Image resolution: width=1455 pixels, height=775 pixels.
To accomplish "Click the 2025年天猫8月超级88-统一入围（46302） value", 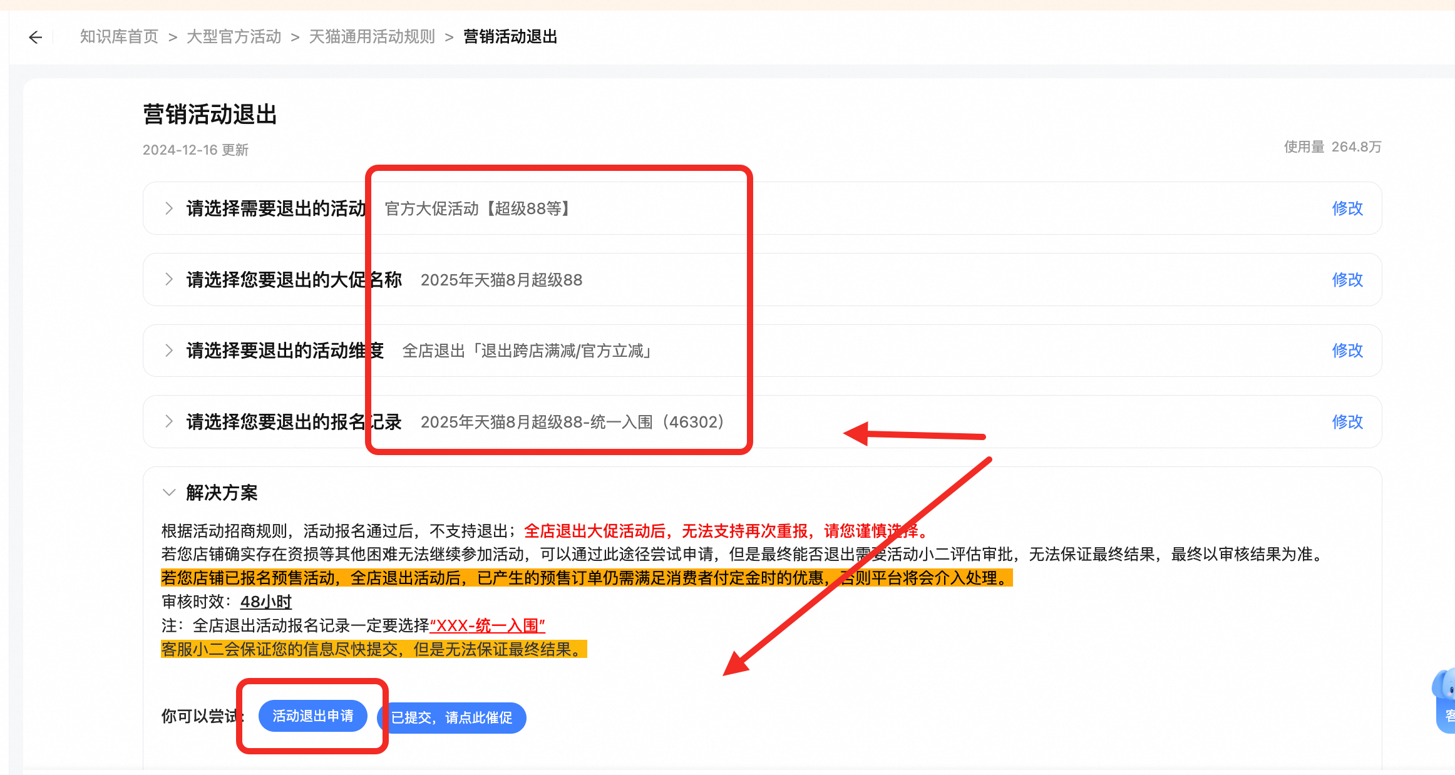I will 572,422.
